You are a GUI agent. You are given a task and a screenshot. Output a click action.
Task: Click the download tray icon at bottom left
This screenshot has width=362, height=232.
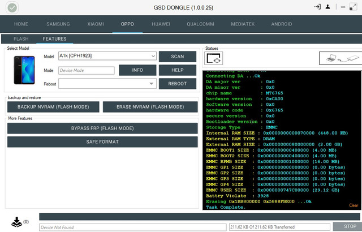pos(15,221)
